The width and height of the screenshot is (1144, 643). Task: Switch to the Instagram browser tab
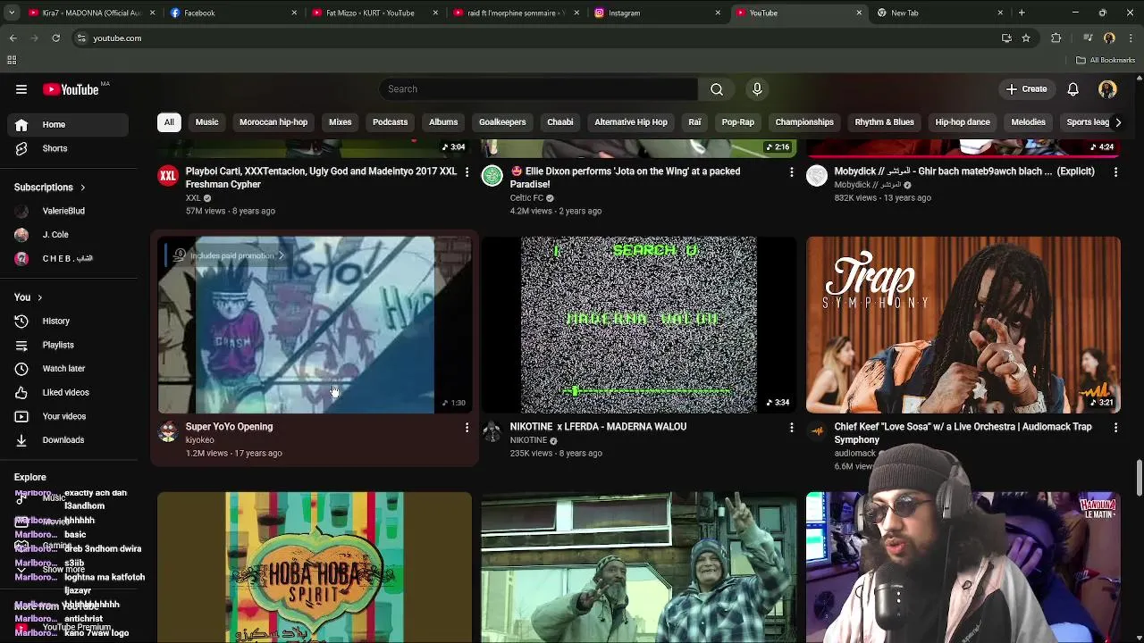pyautogui.click(x=657, y=13)
